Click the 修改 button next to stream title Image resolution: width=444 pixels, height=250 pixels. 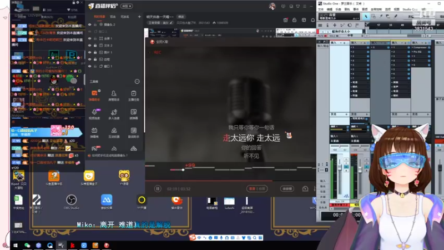tap(181, 17)
